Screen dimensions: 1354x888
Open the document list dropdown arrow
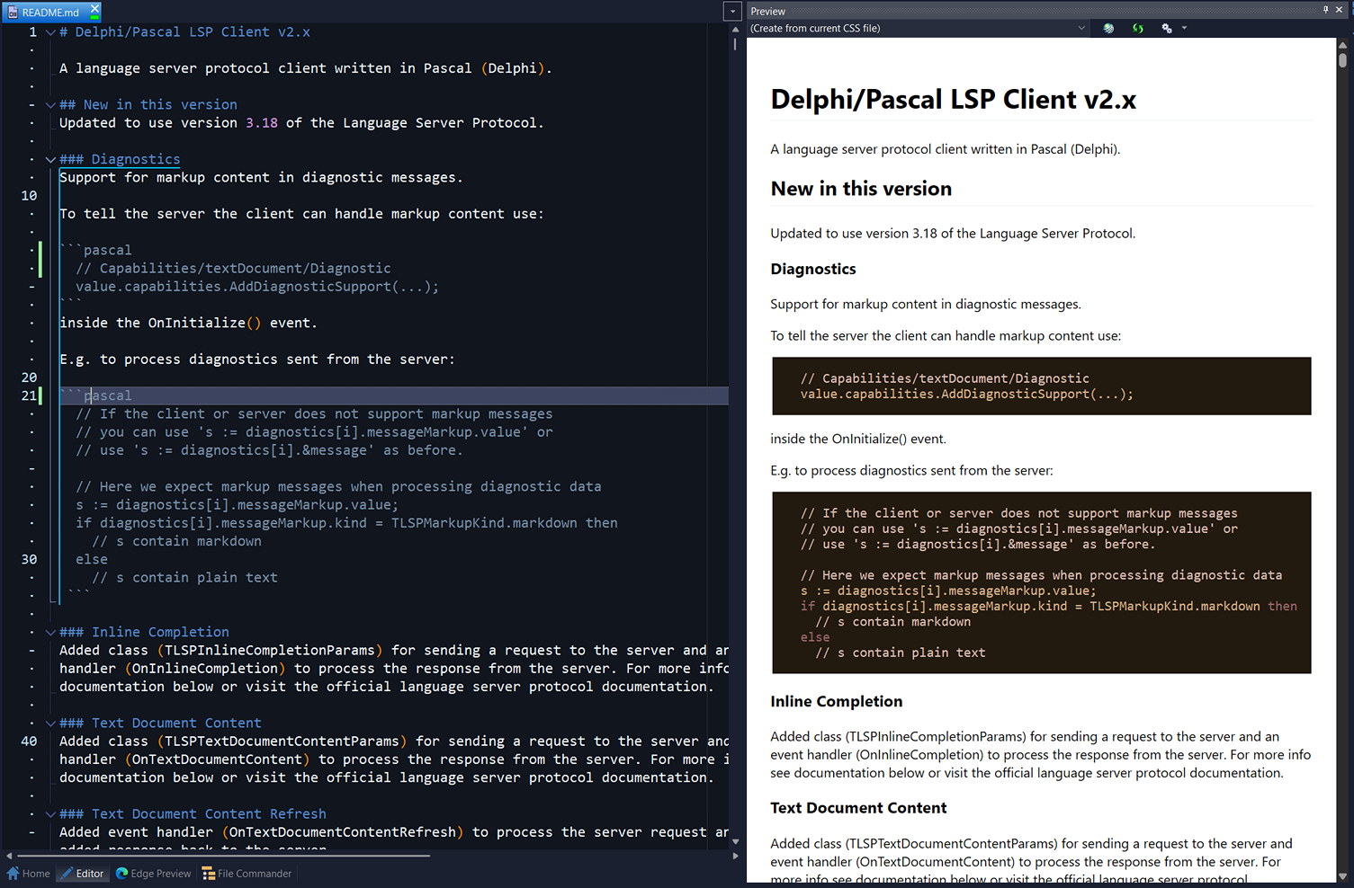732,12
